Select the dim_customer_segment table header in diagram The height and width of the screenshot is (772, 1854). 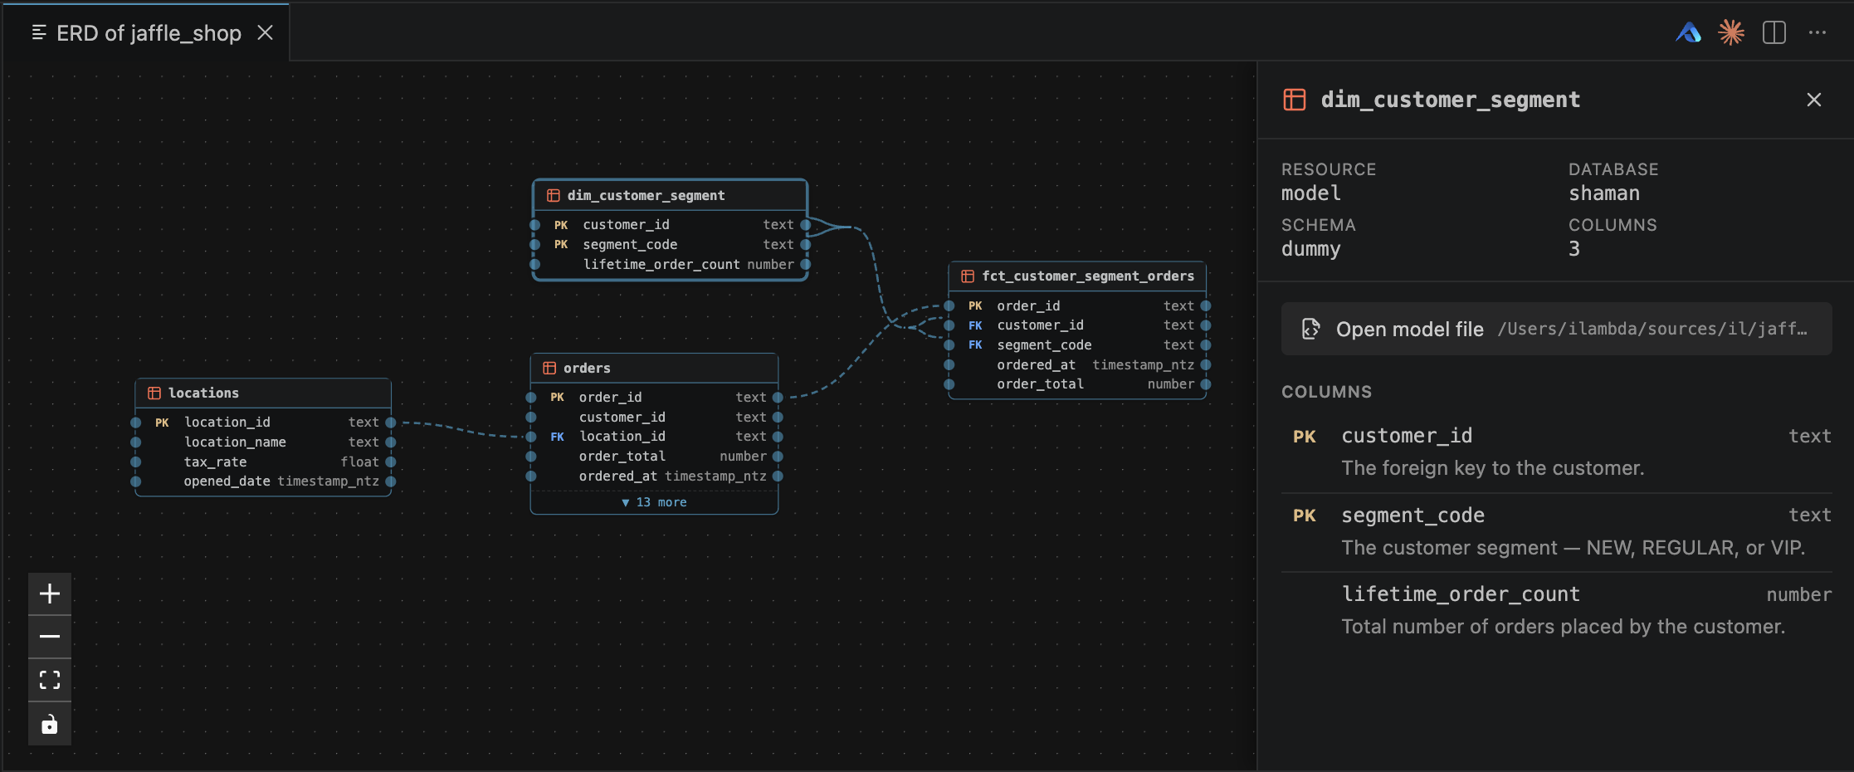[670, 195]
